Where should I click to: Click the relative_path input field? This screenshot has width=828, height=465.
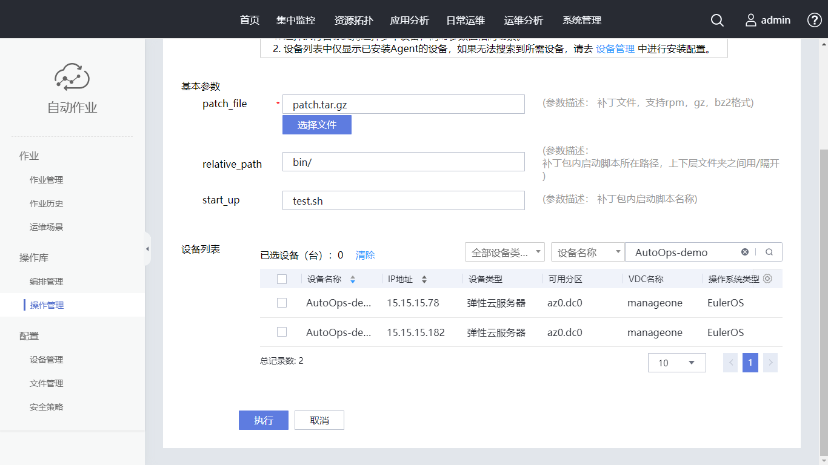click(403, 162)
